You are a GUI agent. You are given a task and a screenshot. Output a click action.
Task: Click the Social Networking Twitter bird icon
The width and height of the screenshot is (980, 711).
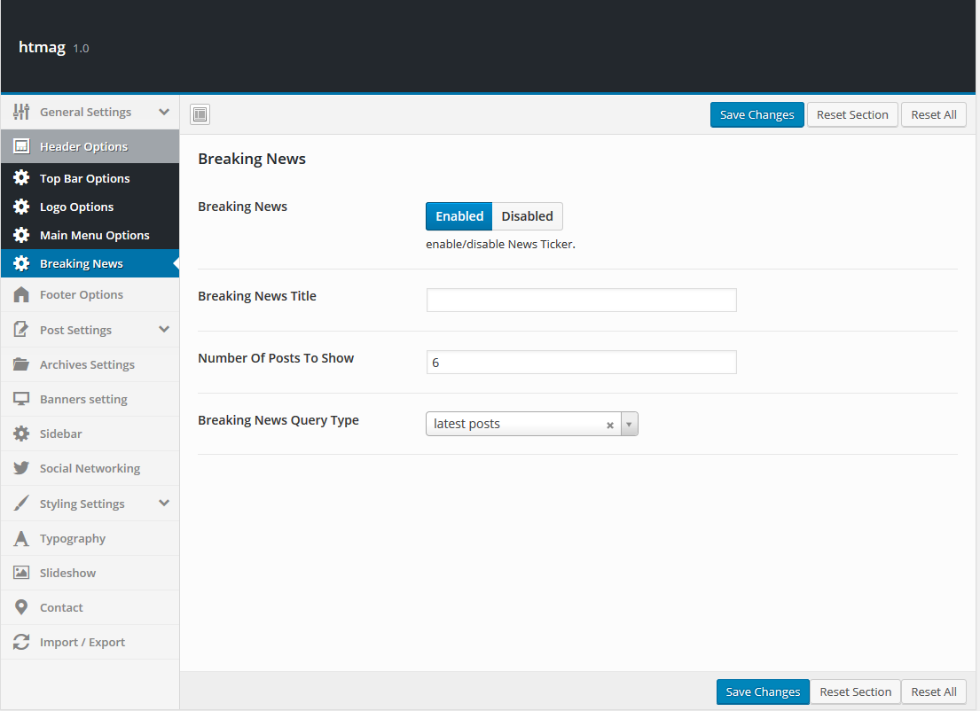[x=21, y=468]
